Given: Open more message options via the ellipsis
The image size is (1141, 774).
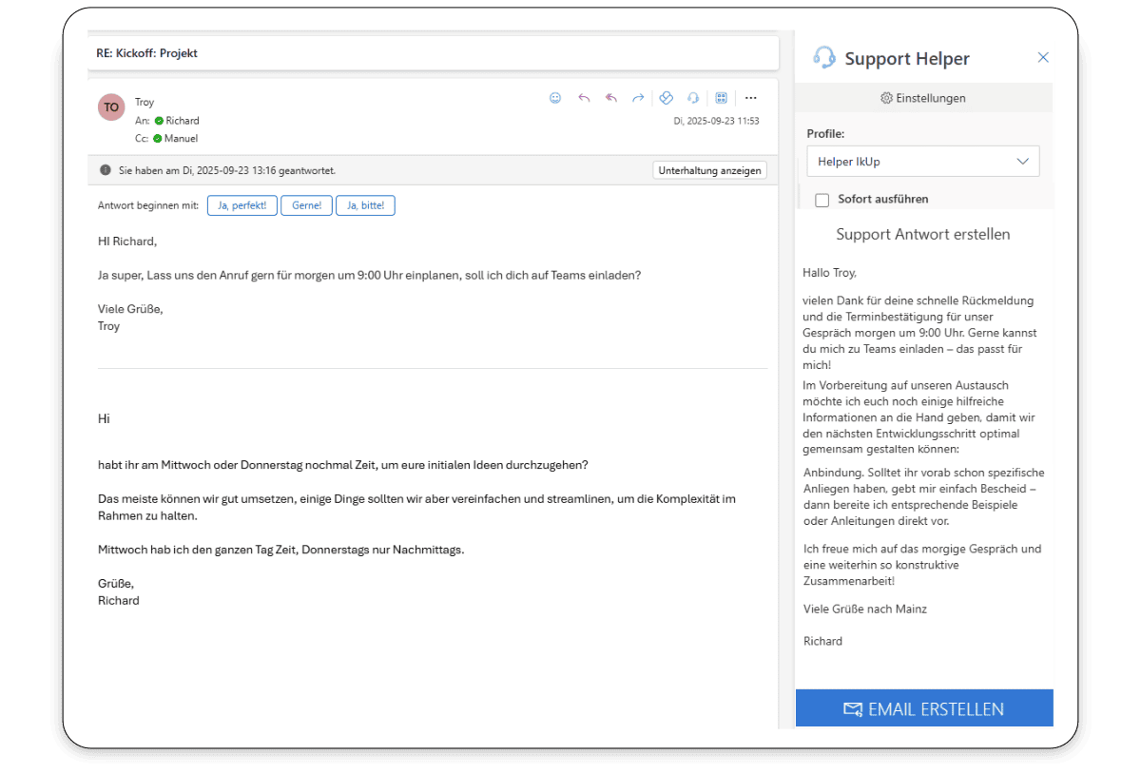Looking at the screenshot, I should click(751, 98).
